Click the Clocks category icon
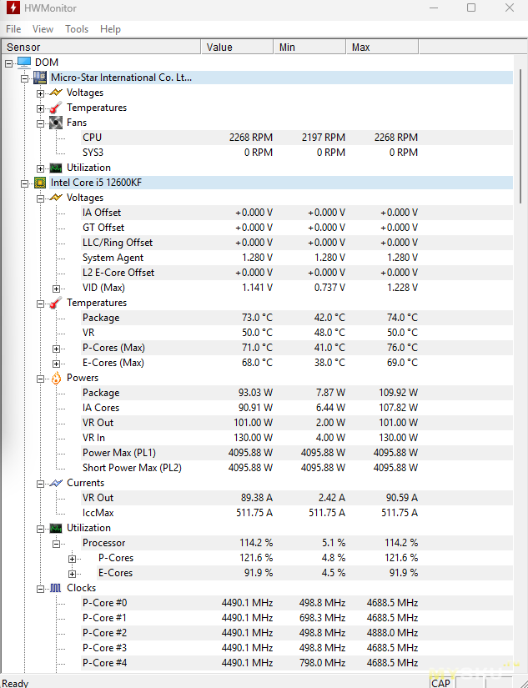This screenshot has height=688, width=528. tap(56, 588)
